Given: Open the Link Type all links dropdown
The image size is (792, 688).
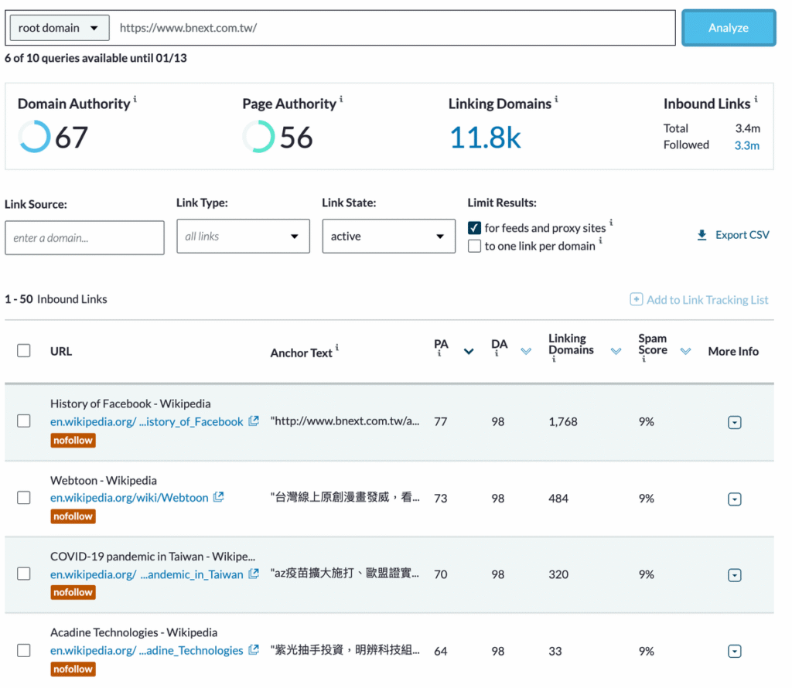Looking at the screenshot, I should 243,237.
